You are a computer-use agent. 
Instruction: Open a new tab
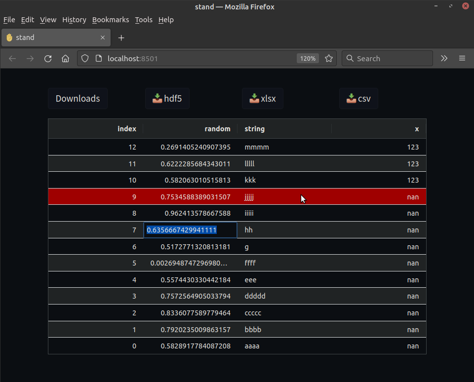click(x=121, y=38)
